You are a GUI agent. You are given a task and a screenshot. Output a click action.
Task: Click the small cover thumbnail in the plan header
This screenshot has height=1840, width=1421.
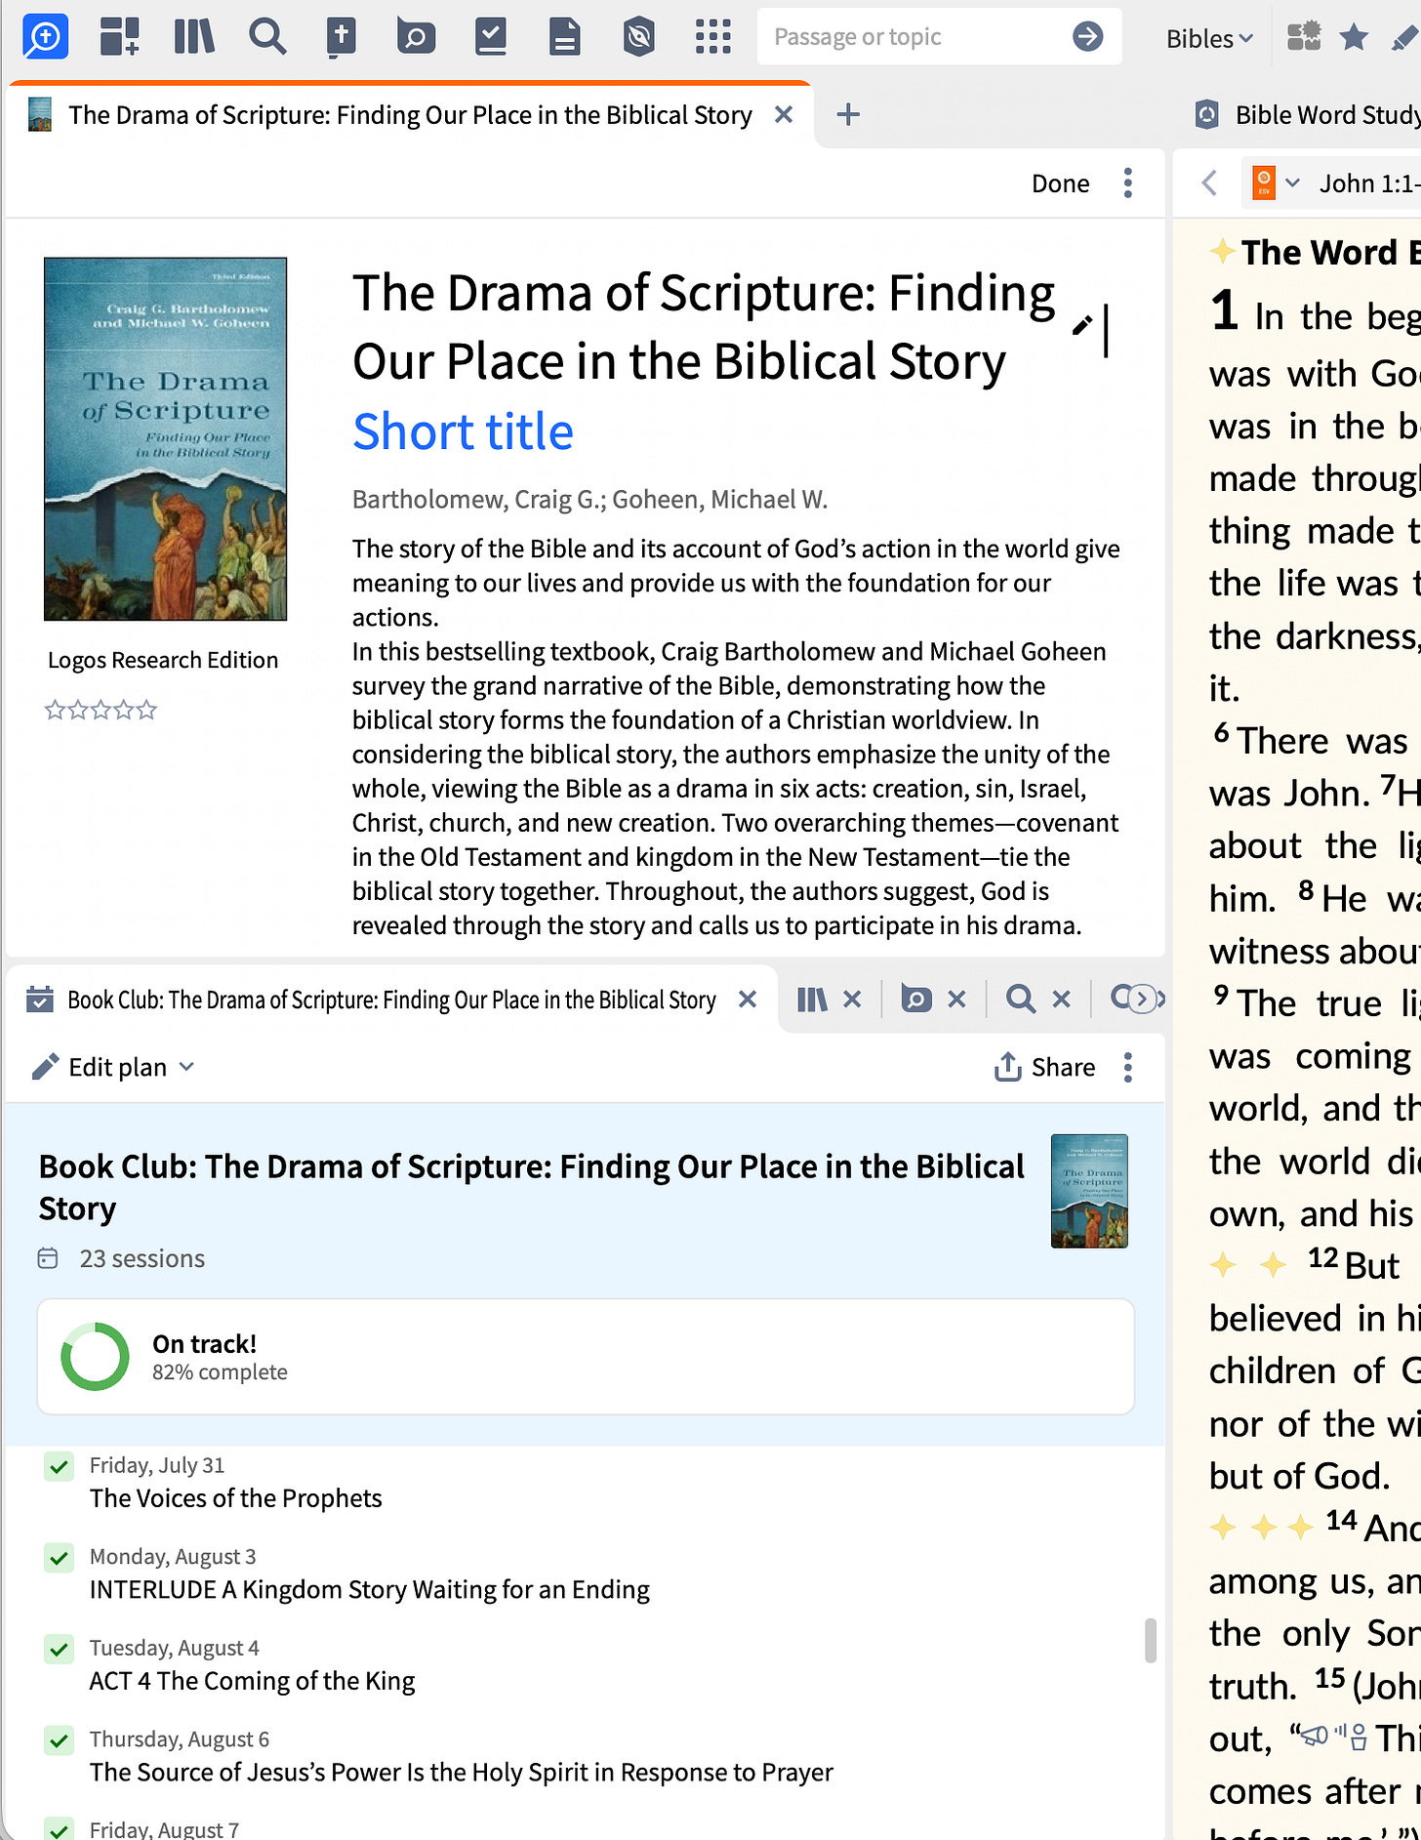click(x=1089, y=1191)
